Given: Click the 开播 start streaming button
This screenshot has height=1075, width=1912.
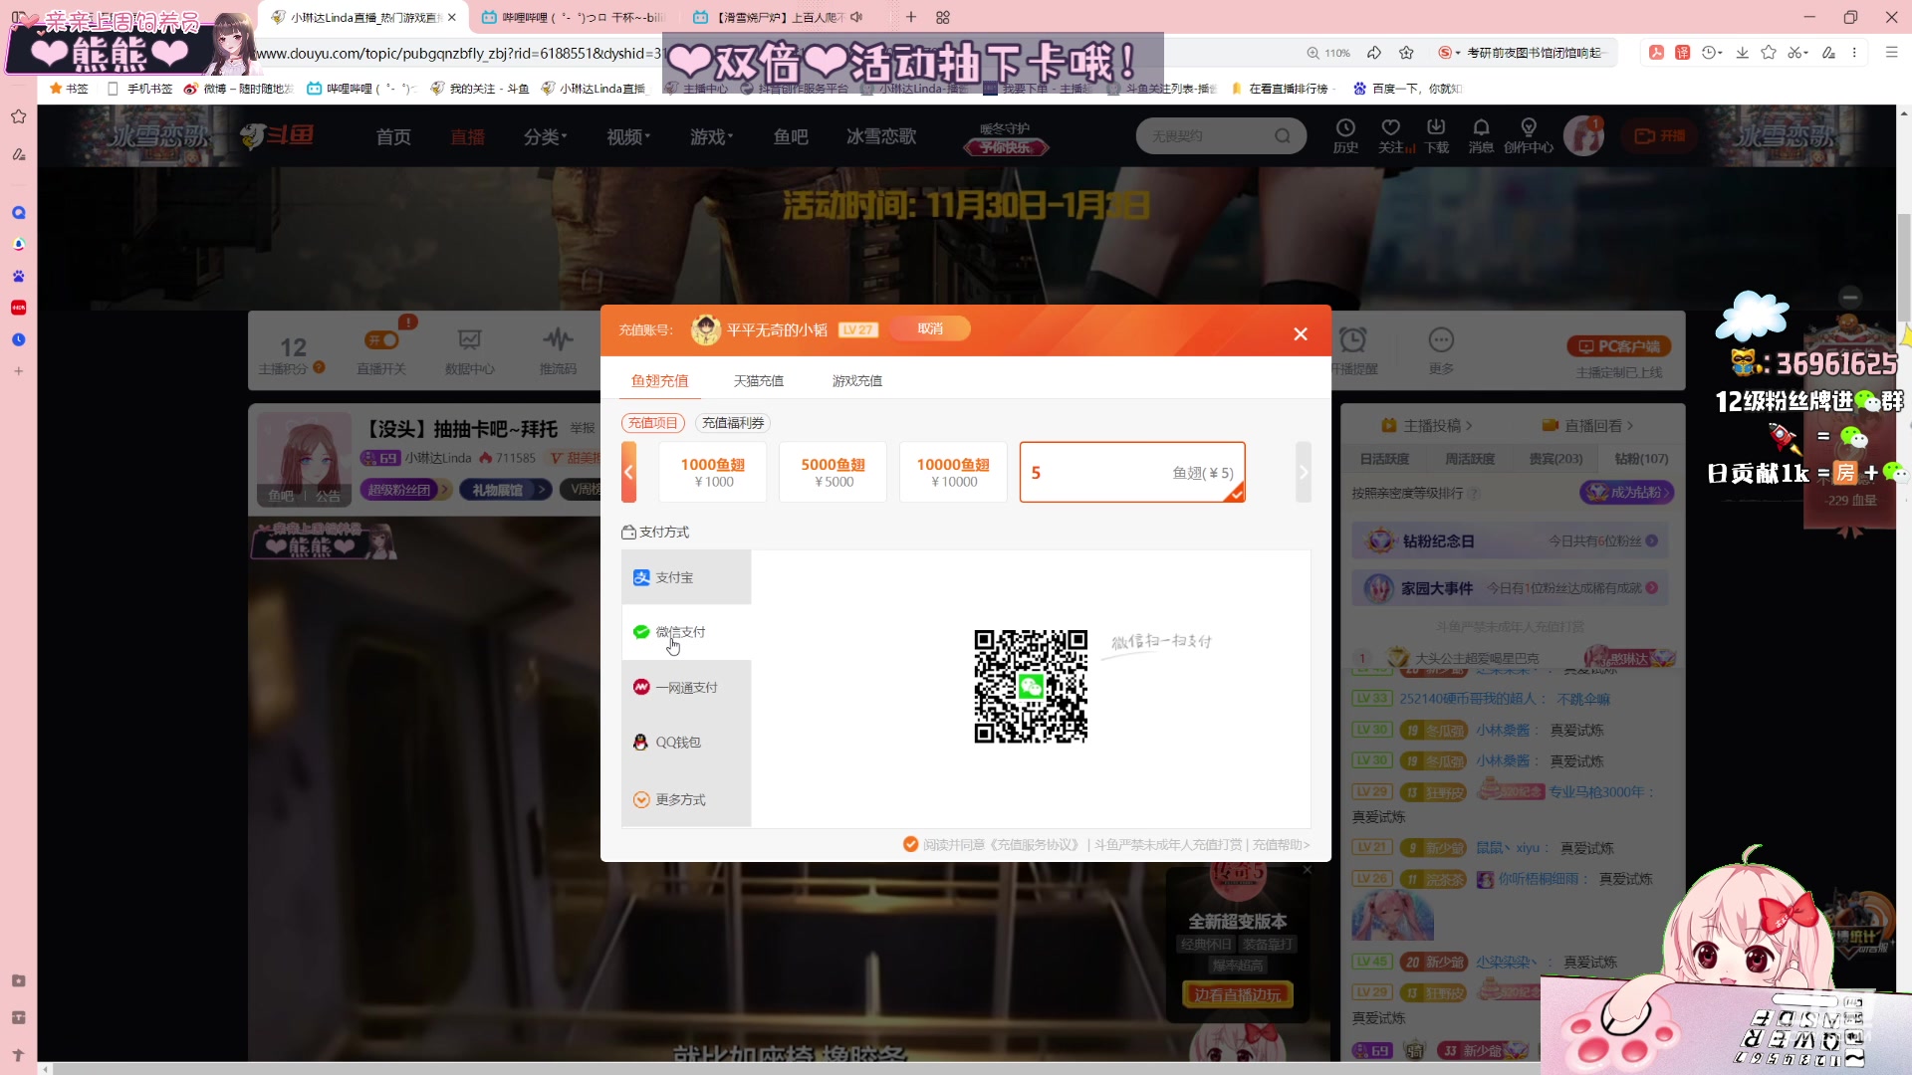Looking at the screenshot, I should pyautogui.click(x=1660, y=135).
